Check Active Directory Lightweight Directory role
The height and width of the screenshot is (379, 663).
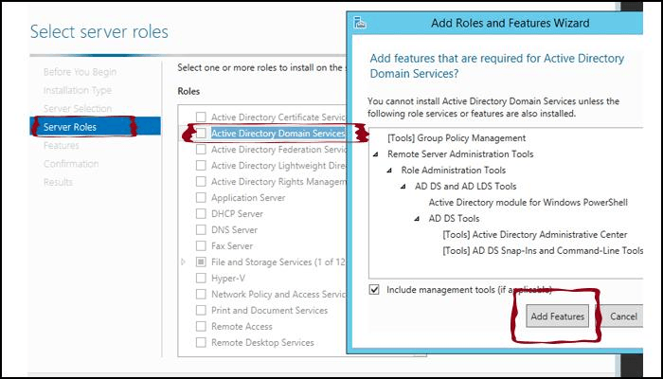pos(201,166)
